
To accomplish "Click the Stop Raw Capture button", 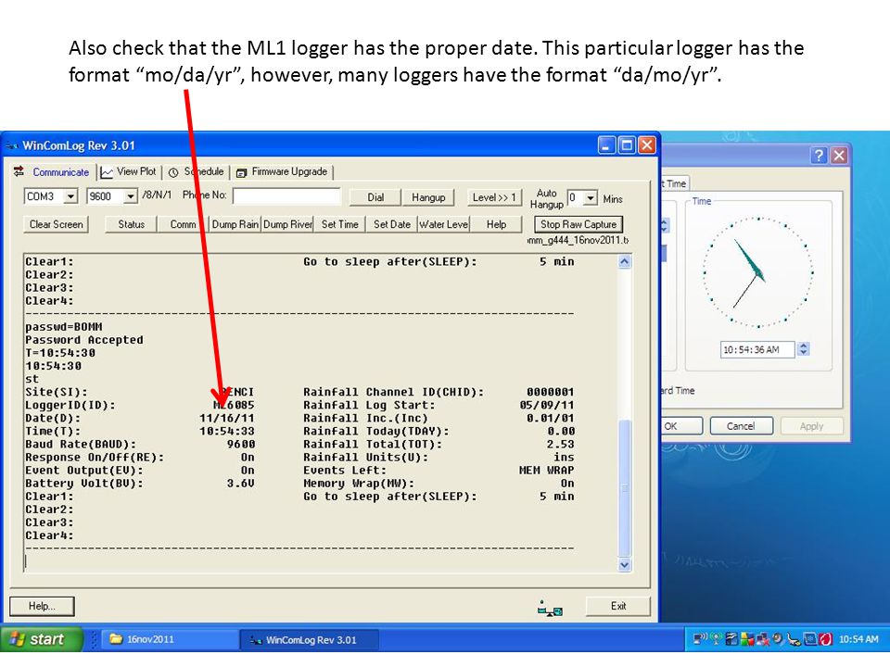I will tap(578, 224).
